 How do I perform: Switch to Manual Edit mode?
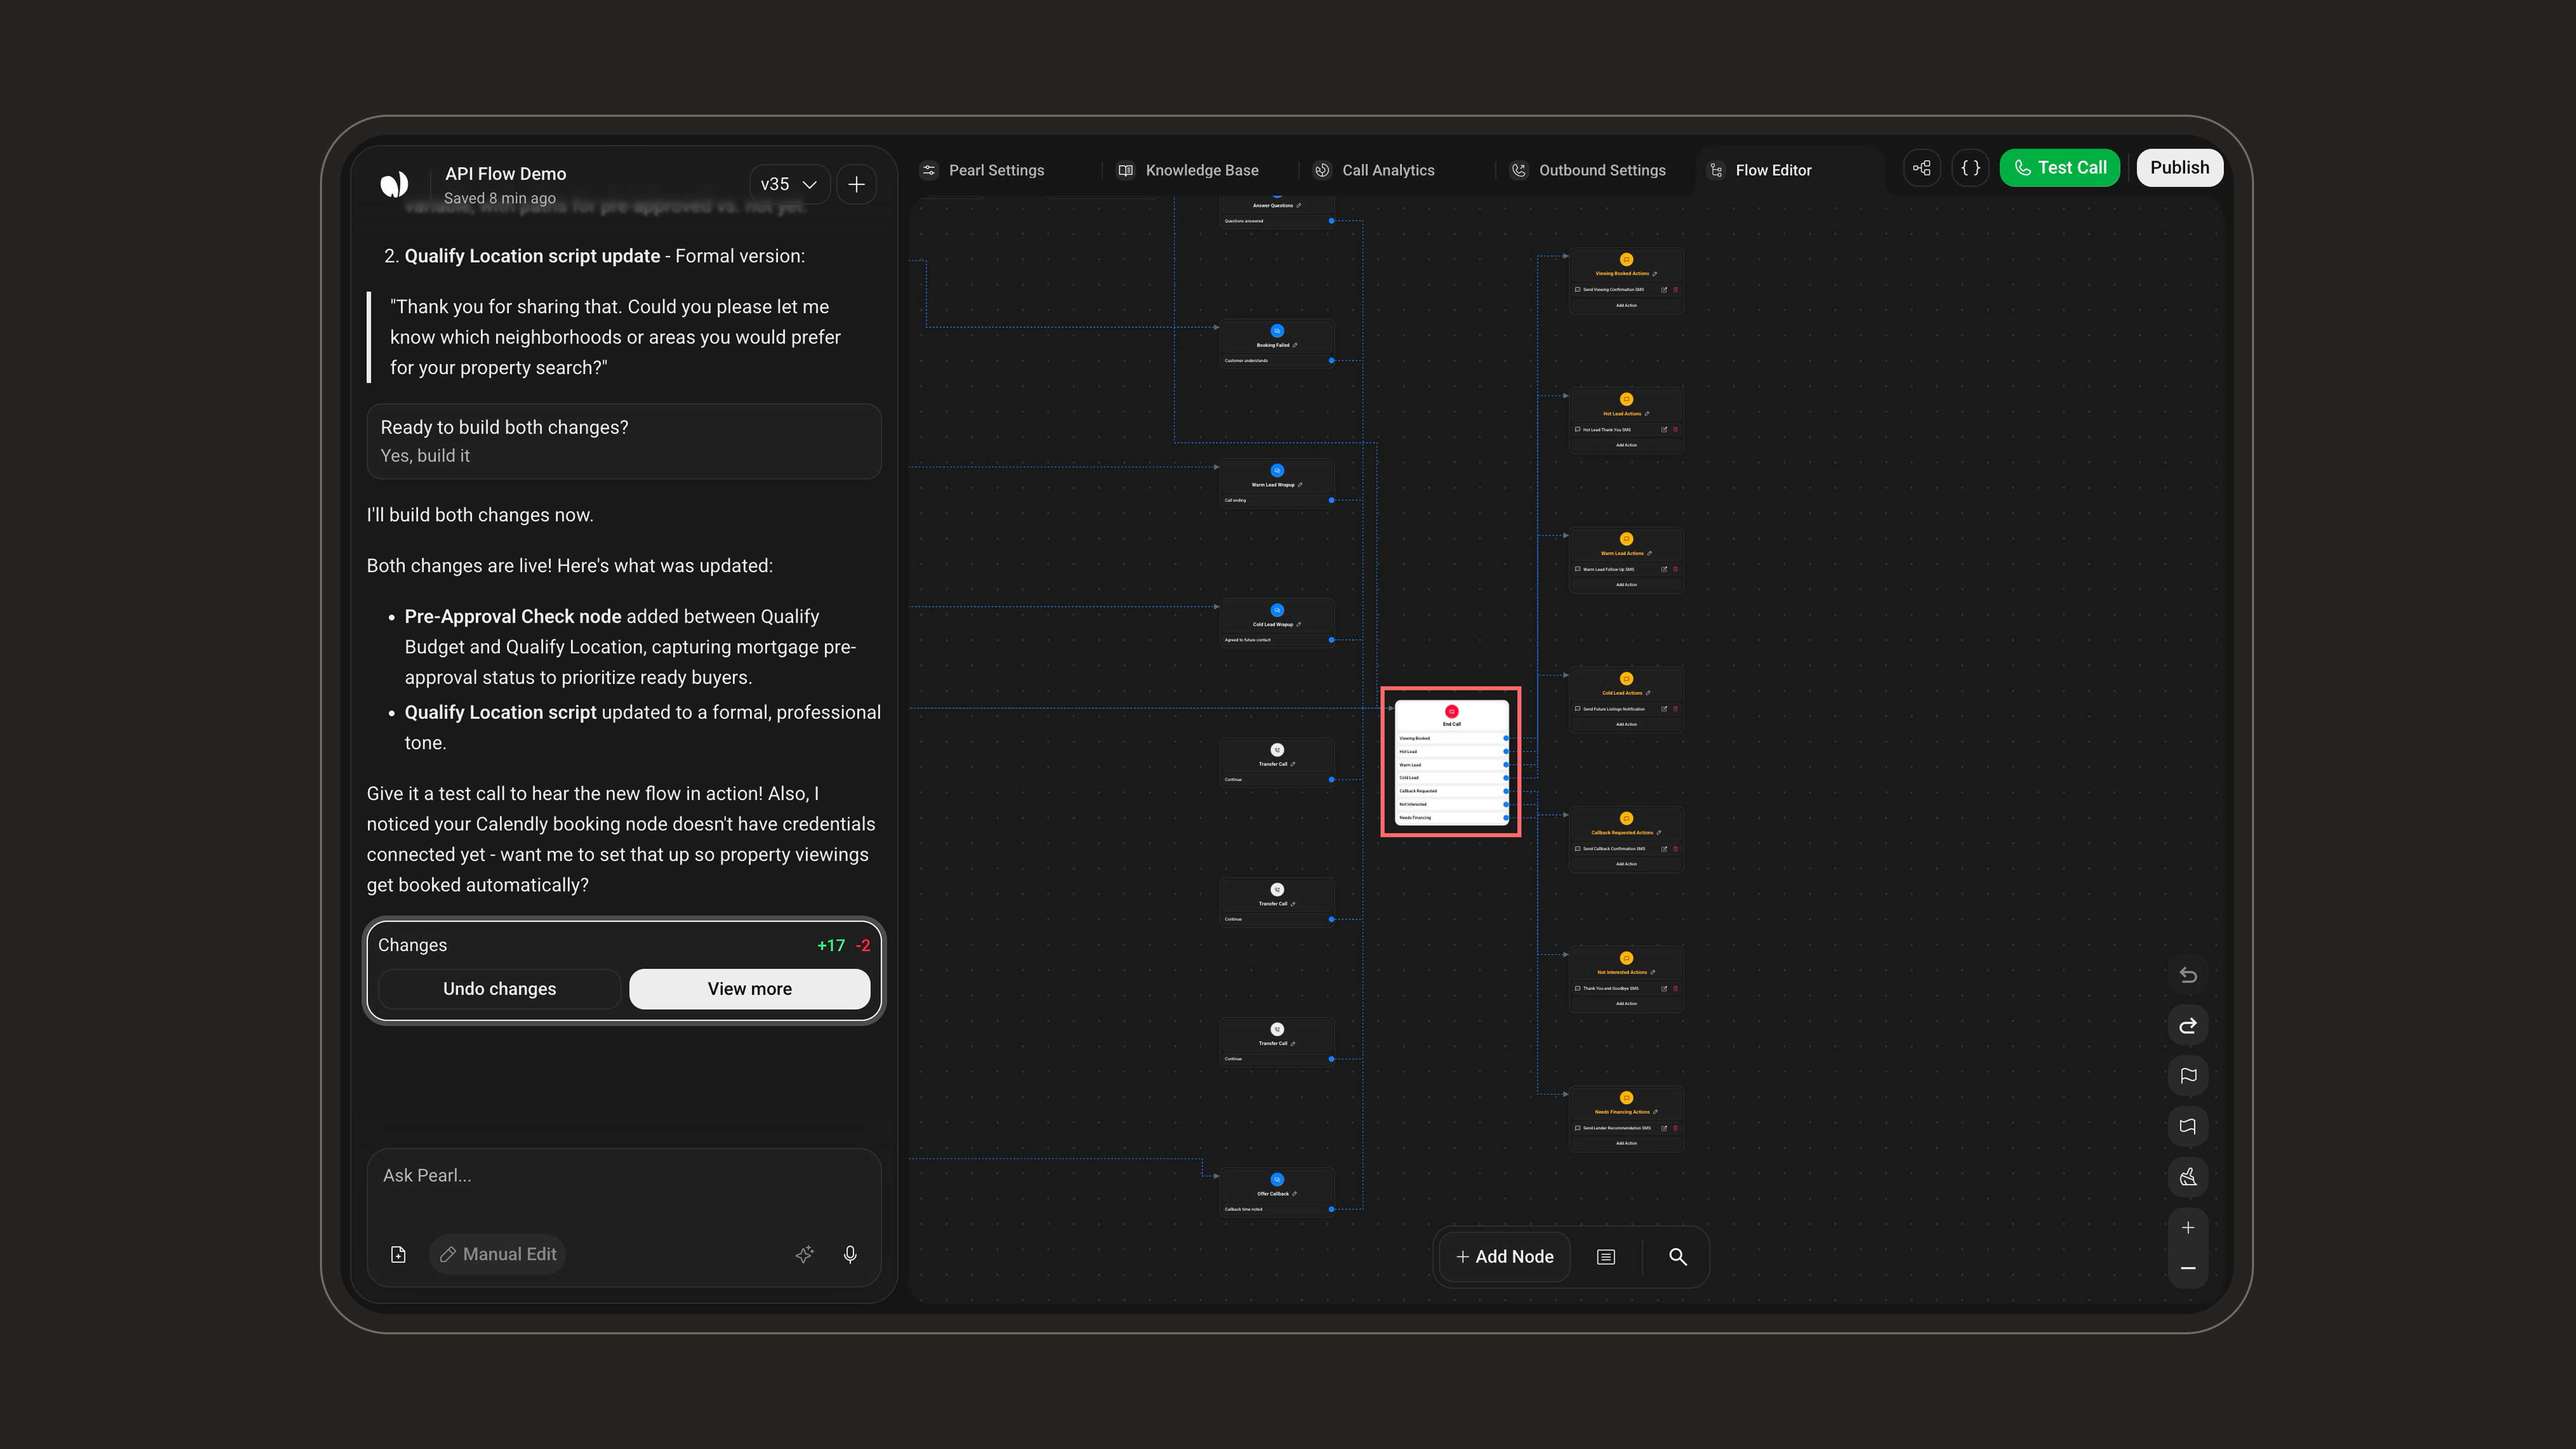(497, 1254)
